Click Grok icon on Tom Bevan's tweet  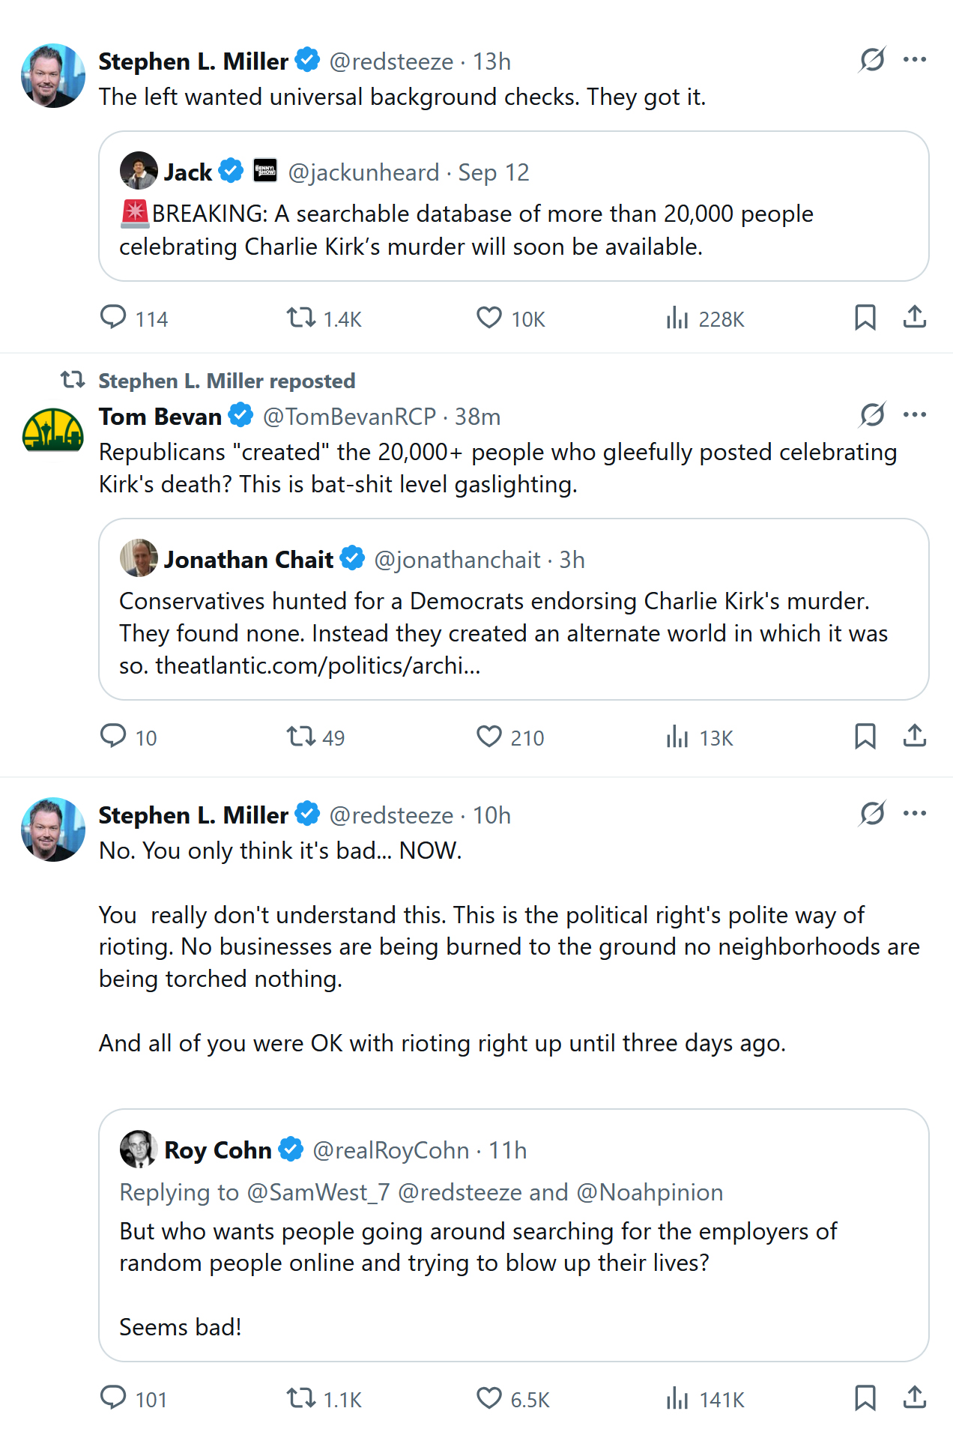click(872, 414)
